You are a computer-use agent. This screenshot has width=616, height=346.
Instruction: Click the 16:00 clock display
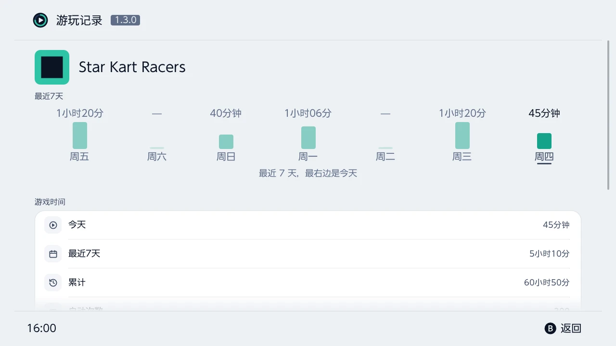[x=41, y=328]
